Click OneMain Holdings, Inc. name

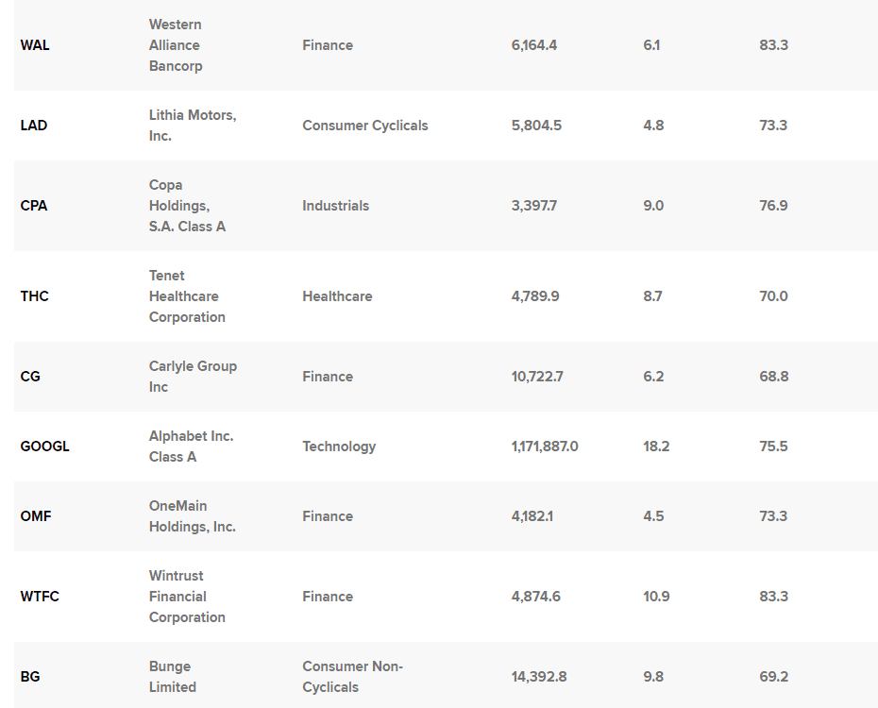pos(192,516)
